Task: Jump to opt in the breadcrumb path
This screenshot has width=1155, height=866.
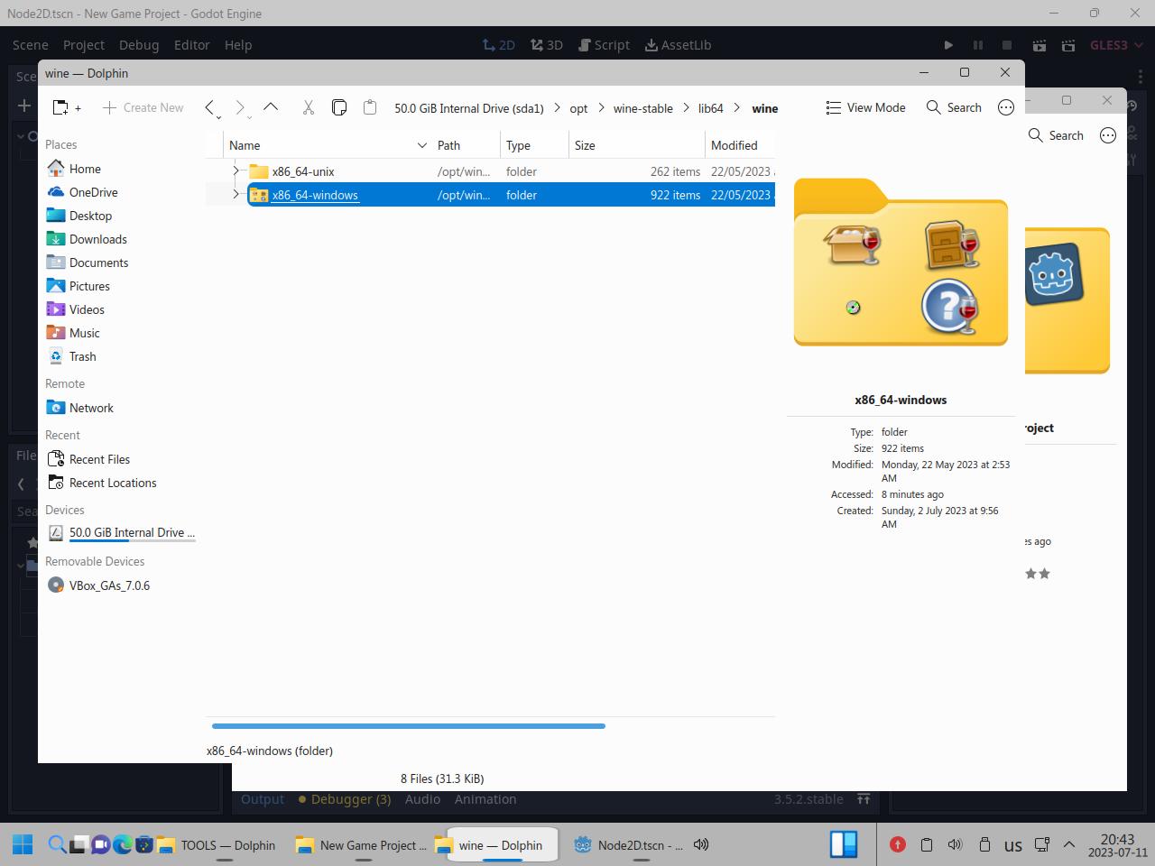Action: click(x=578, y=108)
